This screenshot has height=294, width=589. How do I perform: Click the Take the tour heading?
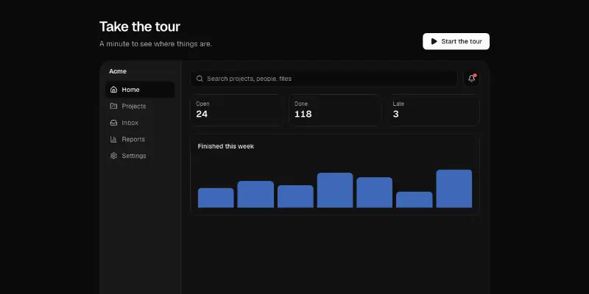click(x=140, y=26)
